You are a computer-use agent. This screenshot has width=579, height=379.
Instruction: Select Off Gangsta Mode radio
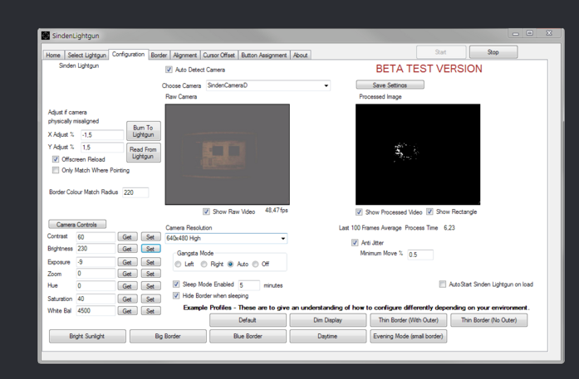255,264
